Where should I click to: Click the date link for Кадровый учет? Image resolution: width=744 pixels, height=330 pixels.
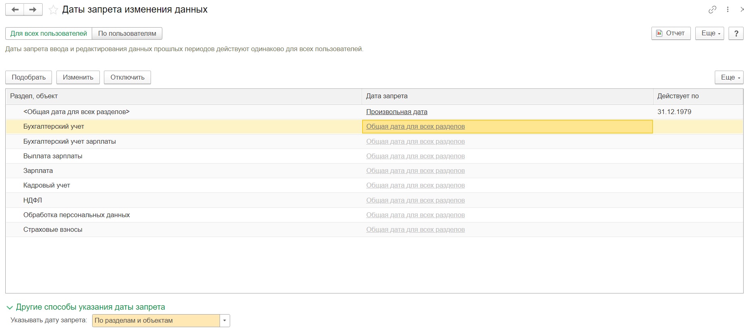tap(415, 185)
